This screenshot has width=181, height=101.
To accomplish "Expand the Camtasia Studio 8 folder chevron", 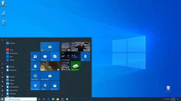I will pyautogui.click(x=28, y=87).
